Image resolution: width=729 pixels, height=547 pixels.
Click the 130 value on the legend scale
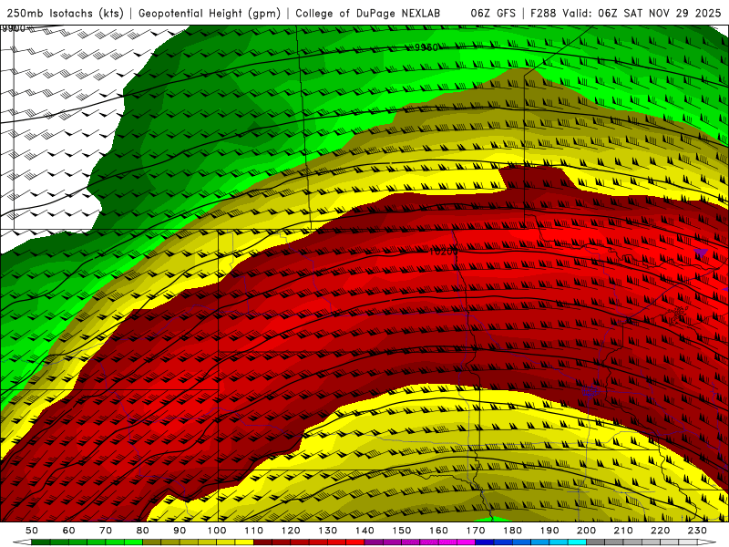point(328,531)
